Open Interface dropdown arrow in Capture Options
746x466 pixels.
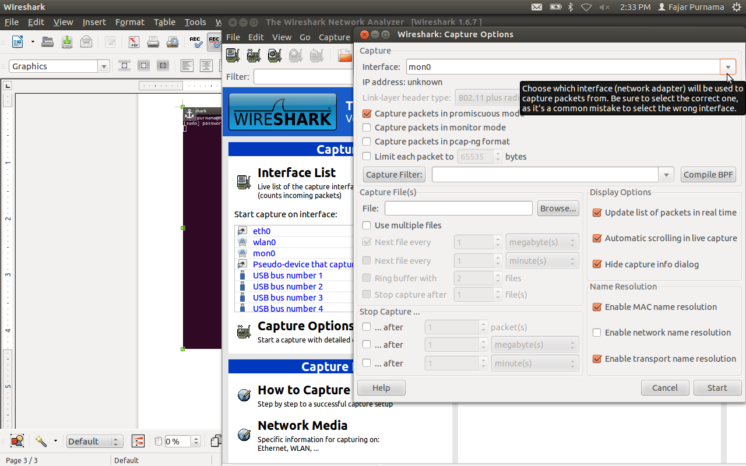point(728,67)
